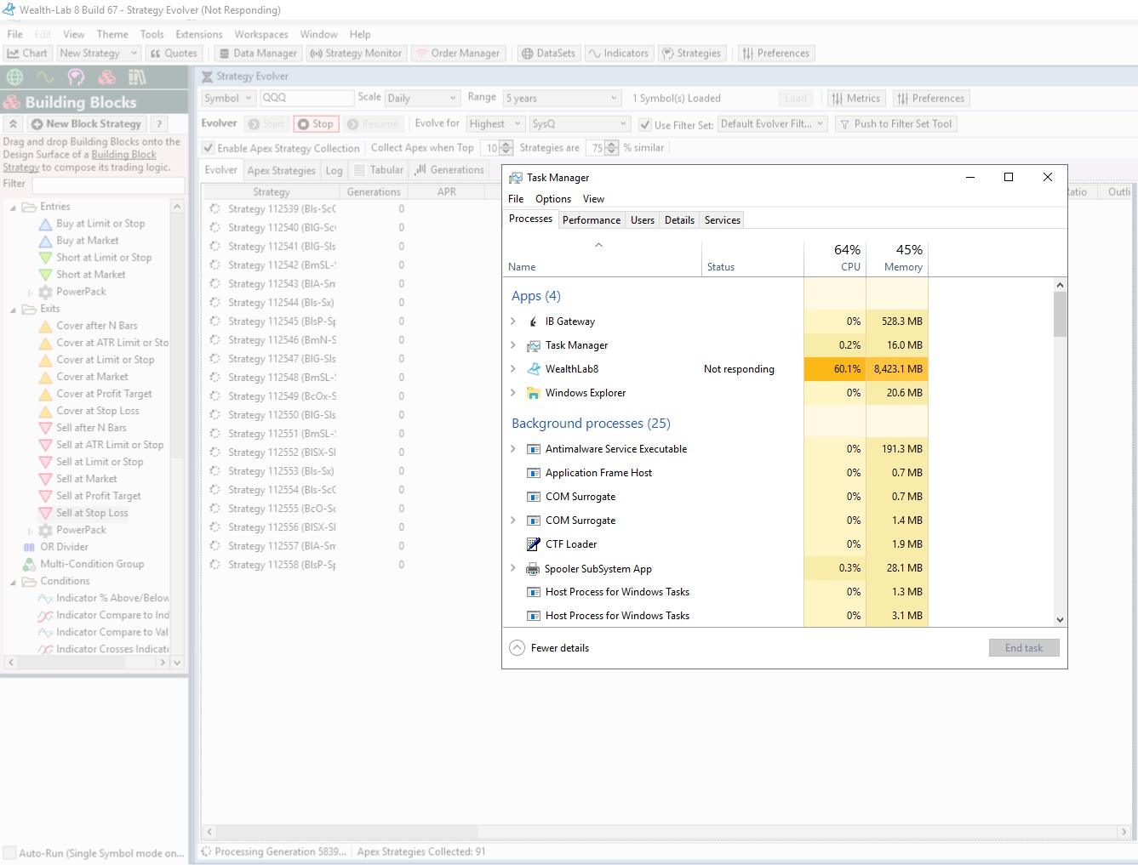Click the Building Blocks cubes icon

[x=106, y=77]
